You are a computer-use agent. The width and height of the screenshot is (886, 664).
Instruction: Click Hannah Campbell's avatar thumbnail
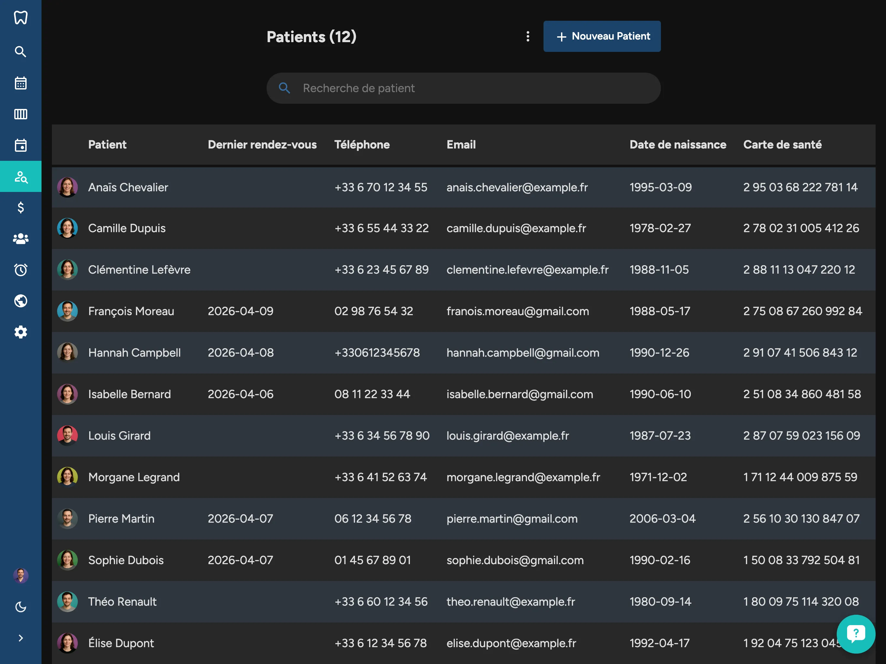67,352
